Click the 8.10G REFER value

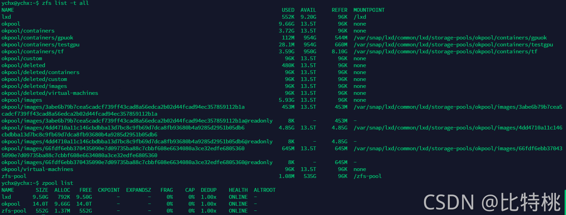point(339,52)
